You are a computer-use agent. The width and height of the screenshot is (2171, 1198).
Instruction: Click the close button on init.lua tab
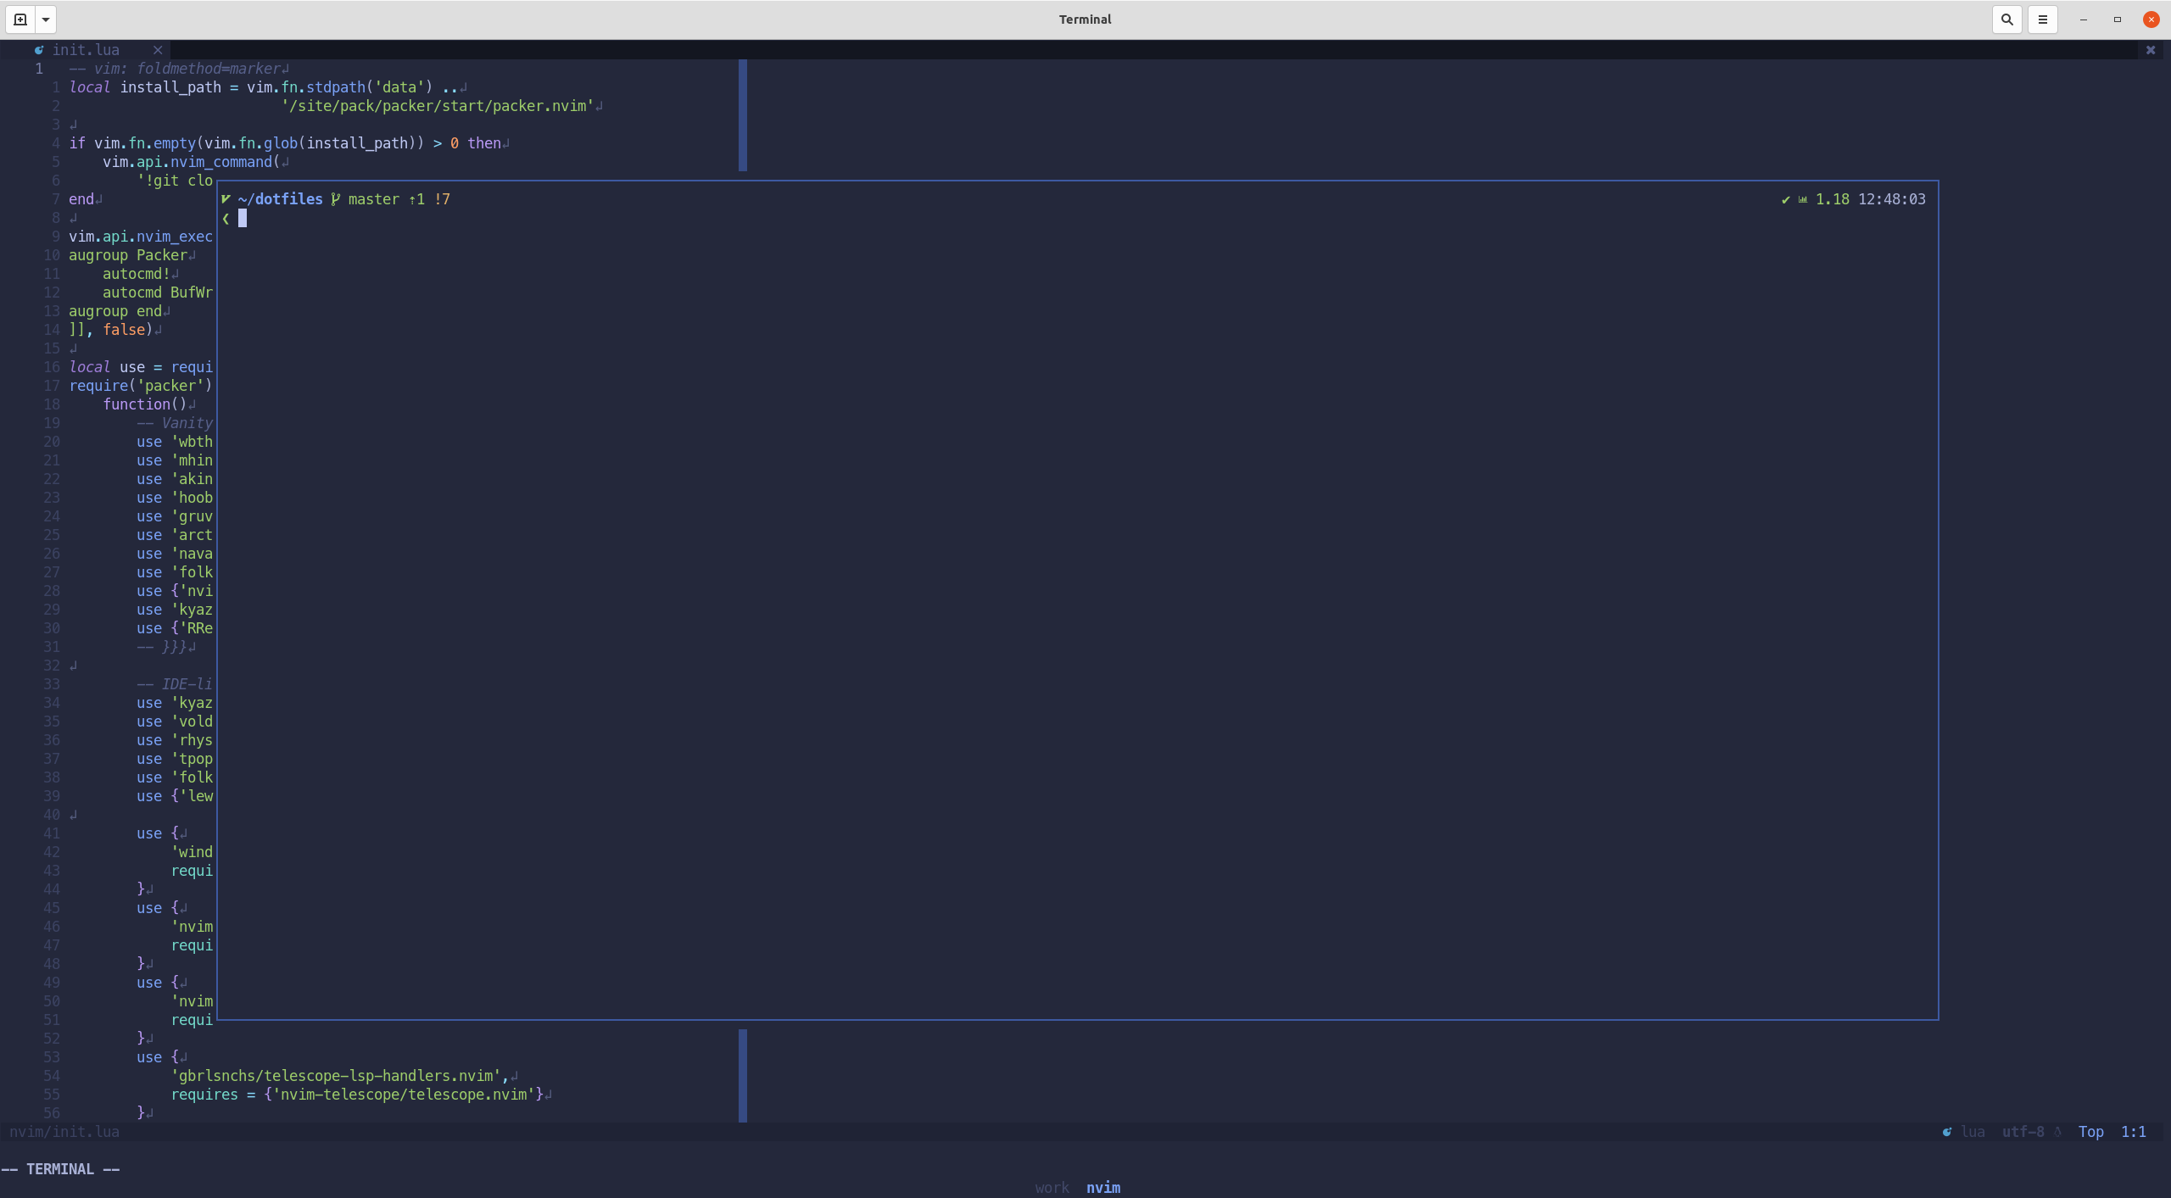[x=158, y=48]
